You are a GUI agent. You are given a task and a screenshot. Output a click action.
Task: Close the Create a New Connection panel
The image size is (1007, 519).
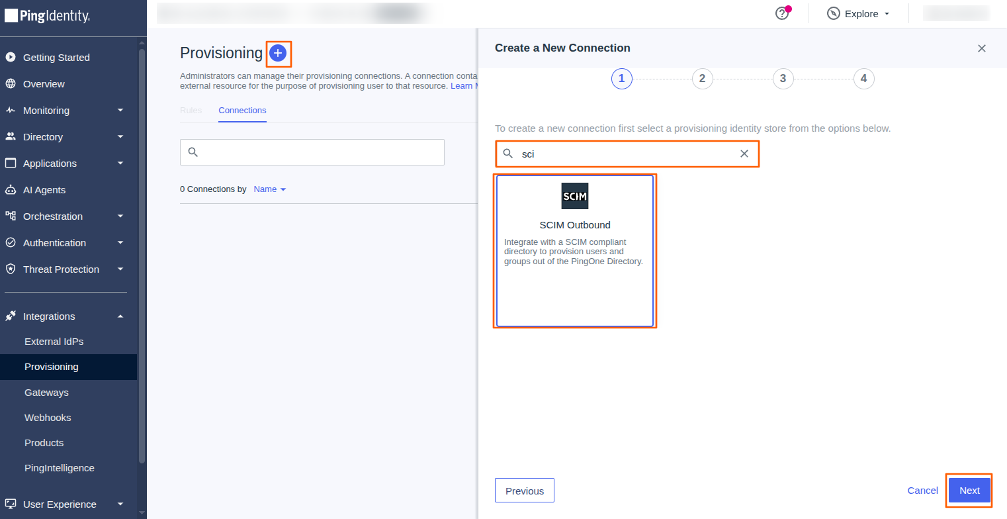coord(982,48)
